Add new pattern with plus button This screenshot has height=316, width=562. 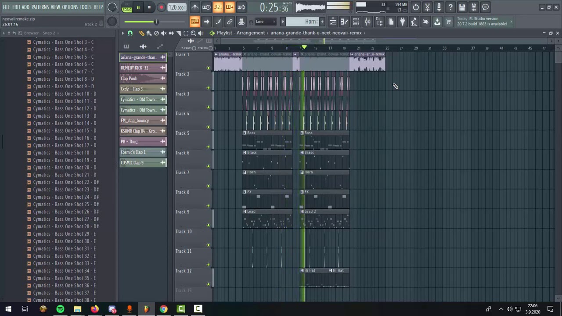[322, 22]
